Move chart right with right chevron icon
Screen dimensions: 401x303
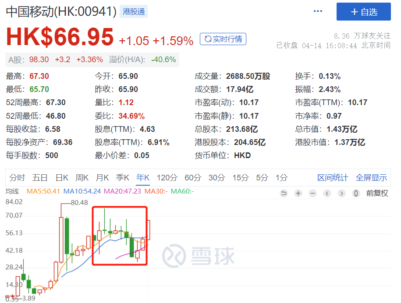pos(341,194)
